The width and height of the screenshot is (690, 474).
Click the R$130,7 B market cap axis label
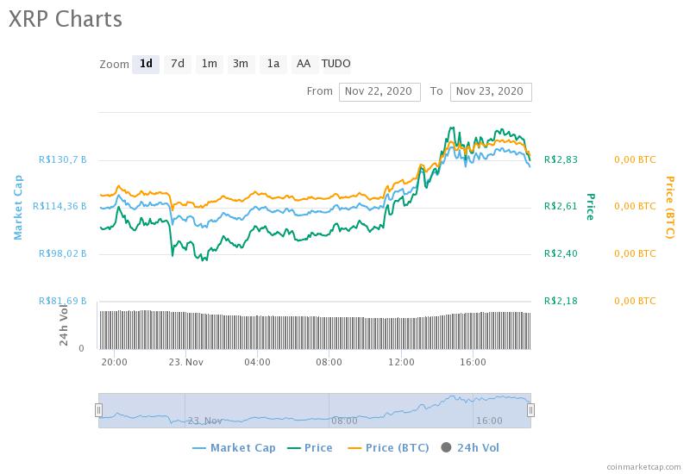point(62,159)
